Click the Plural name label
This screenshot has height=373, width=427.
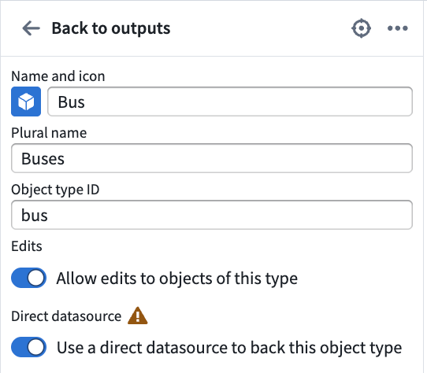[x=49, y=133]
